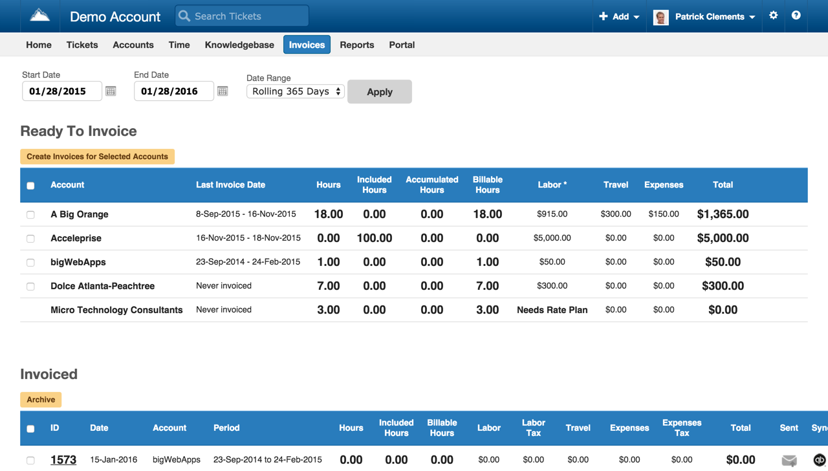The height and width of the screenshot is (471, 828).
Task: Click Patrick Clements' profile picture
Action: click(660, 17)
